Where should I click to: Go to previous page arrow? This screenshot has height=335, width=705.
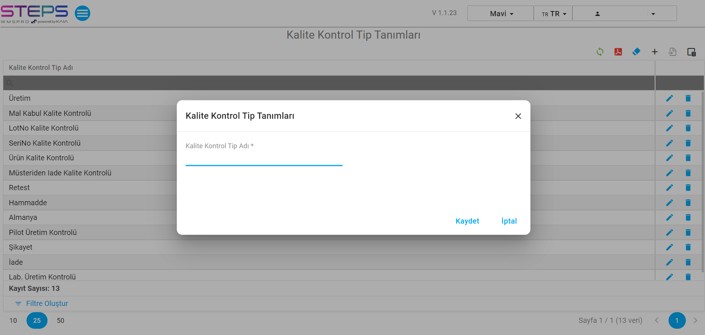click(657, 321)
